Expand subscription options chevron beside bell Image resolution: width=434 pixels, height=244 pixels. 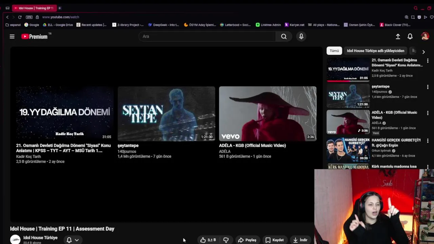click(x=77, y=240)
